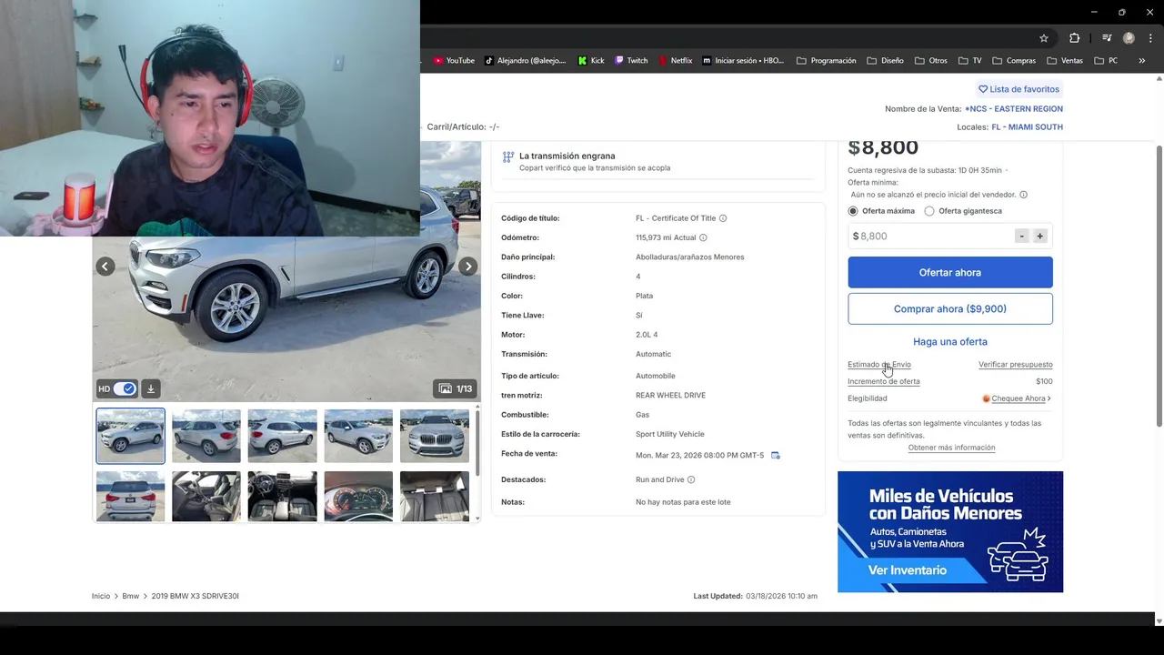Click the info icon beside Run and Drive
Screen dimensions: 1164x655
coord(691,479)
